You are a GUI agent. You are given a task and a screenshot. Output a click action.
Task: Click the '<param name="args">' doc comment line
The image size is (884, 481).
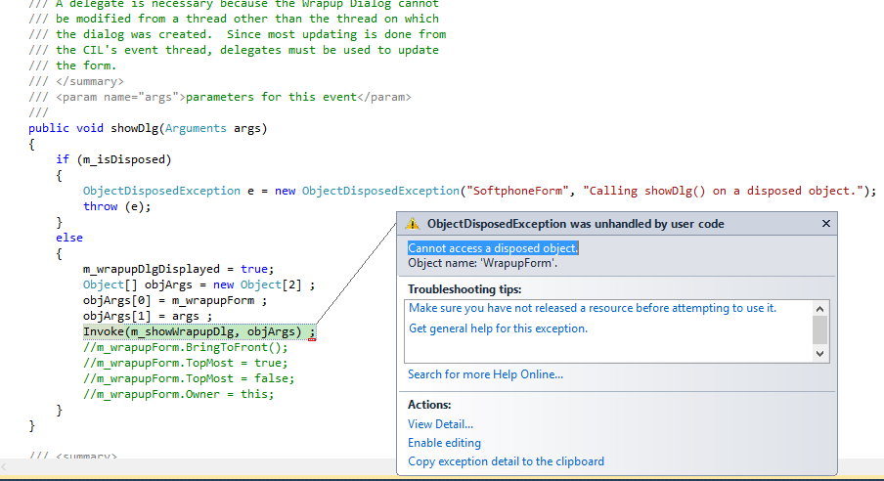pos(220,97)
